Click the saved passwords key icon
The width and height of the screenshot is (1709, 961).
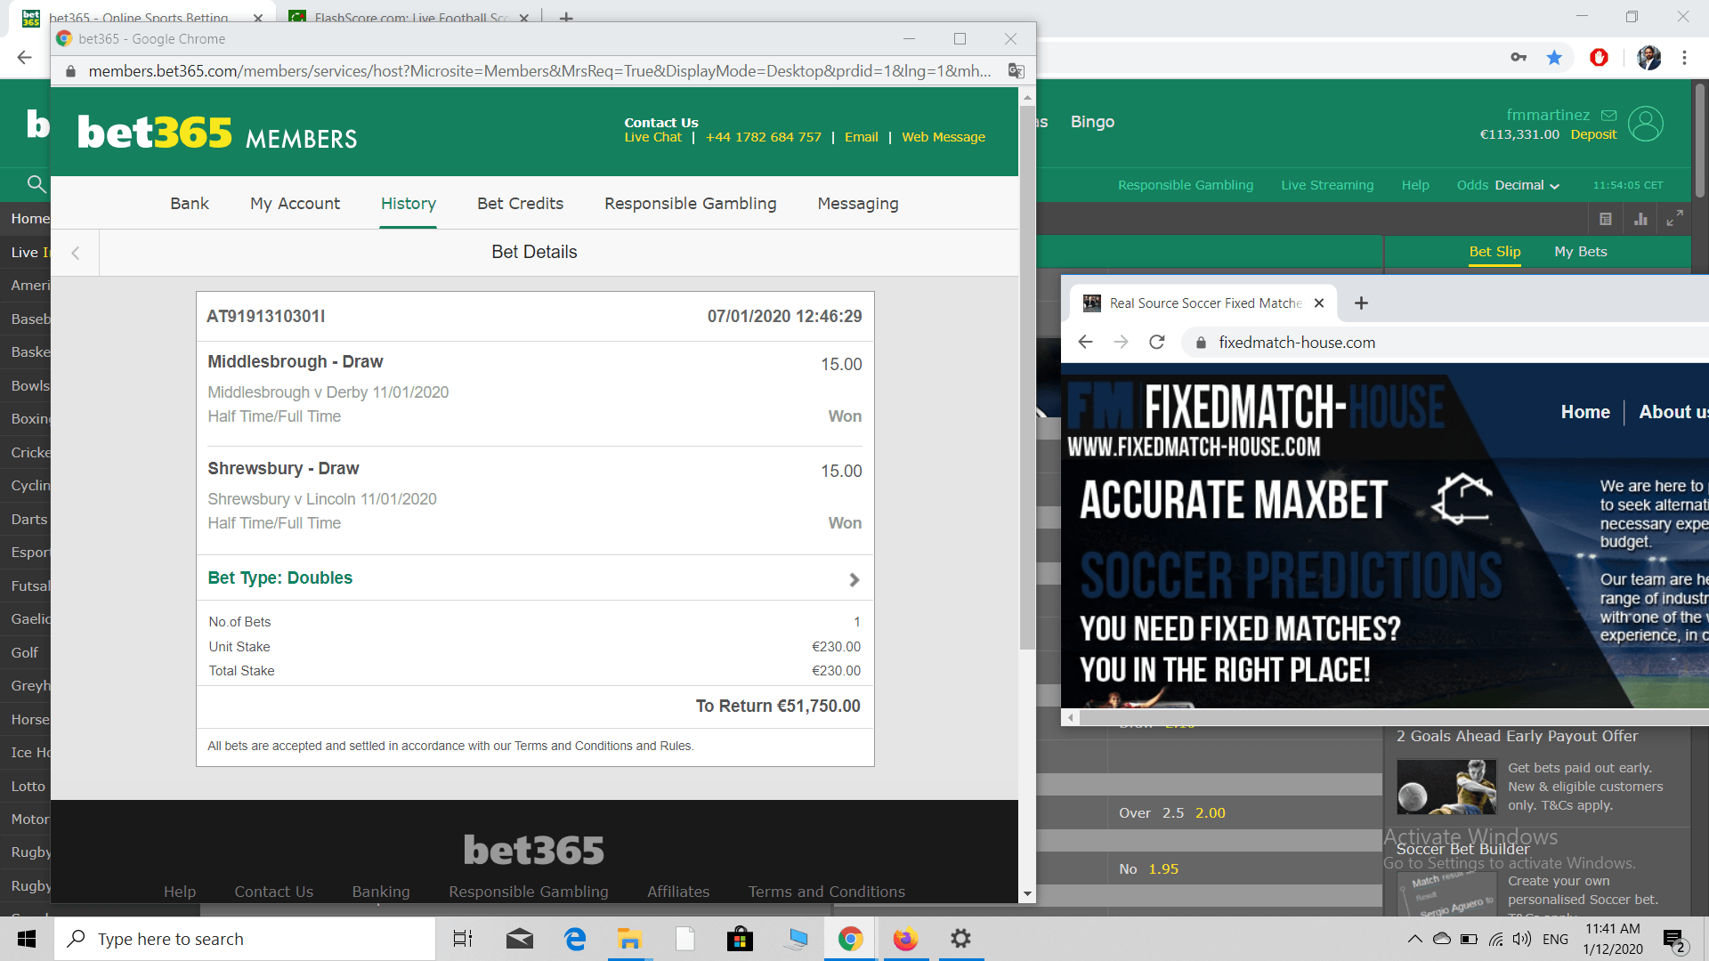coord(1519,58)
